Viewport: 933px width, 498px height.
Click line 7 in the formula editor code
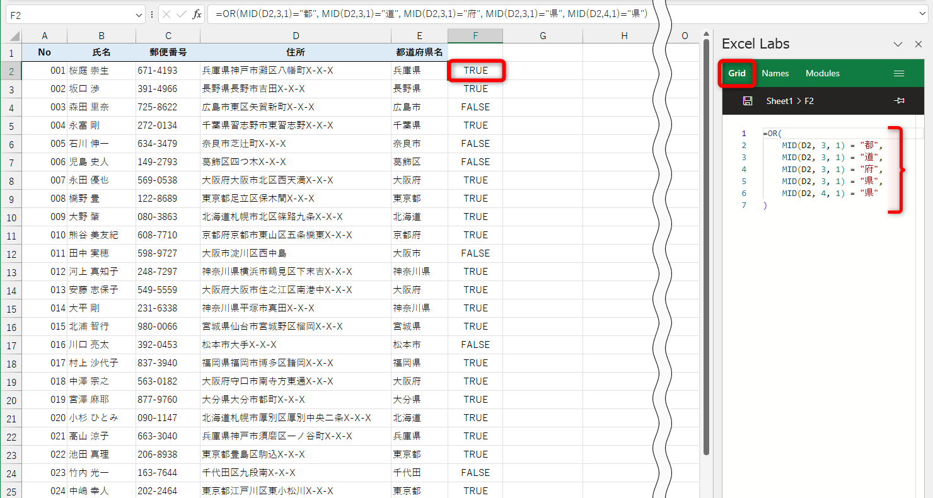(x=765, y=206)
